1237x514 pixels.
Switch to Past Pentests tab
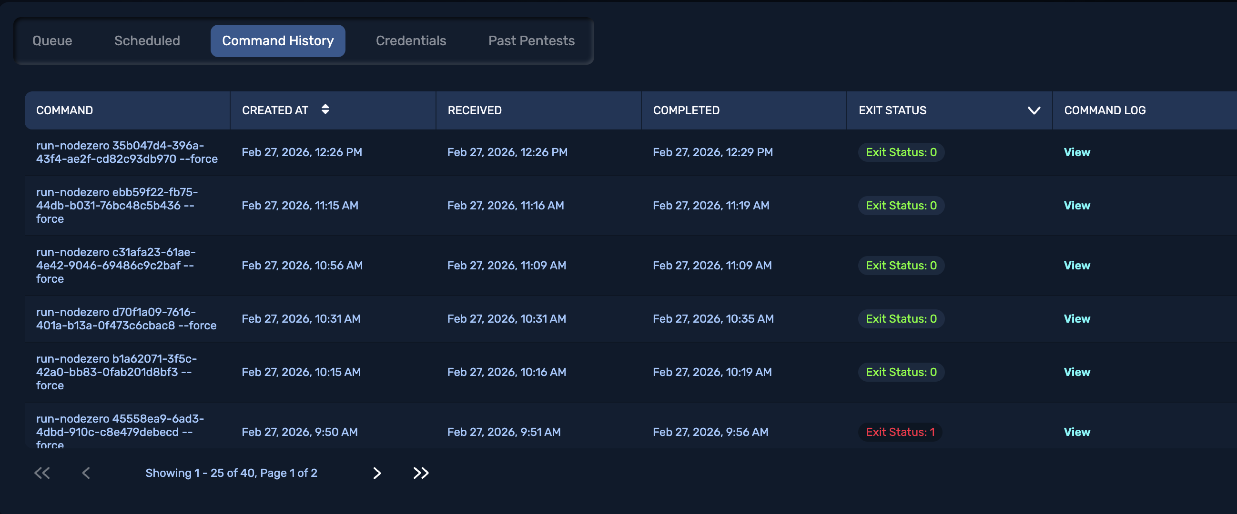coord(531,41)
